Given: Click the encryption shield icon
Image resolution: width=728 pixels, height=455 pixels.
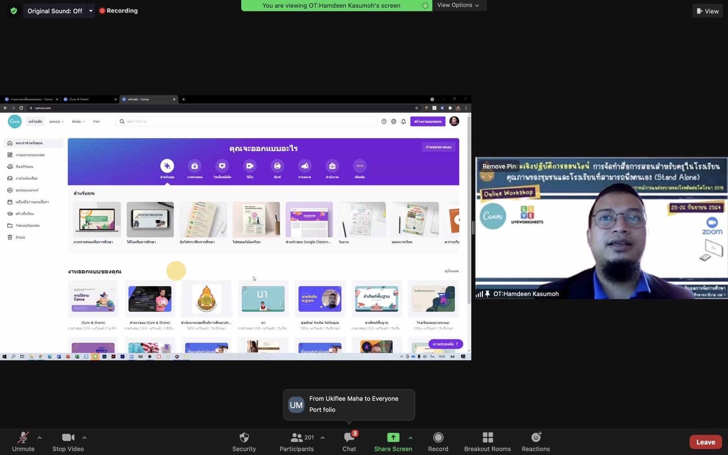Looking at the screenshot, I should 13,11.
